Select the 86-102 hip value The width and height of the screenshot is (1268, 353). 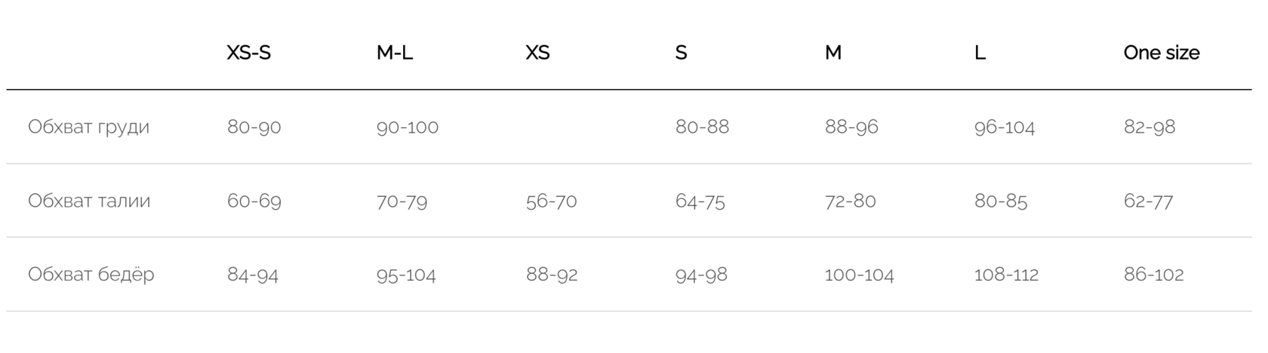[1154, 275]
